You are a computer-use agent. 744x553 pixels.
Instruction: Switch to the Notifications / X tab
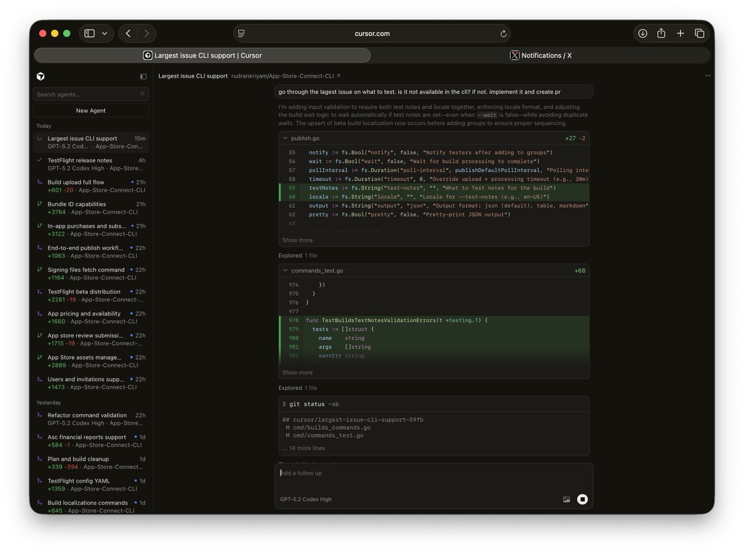[541, 55]
